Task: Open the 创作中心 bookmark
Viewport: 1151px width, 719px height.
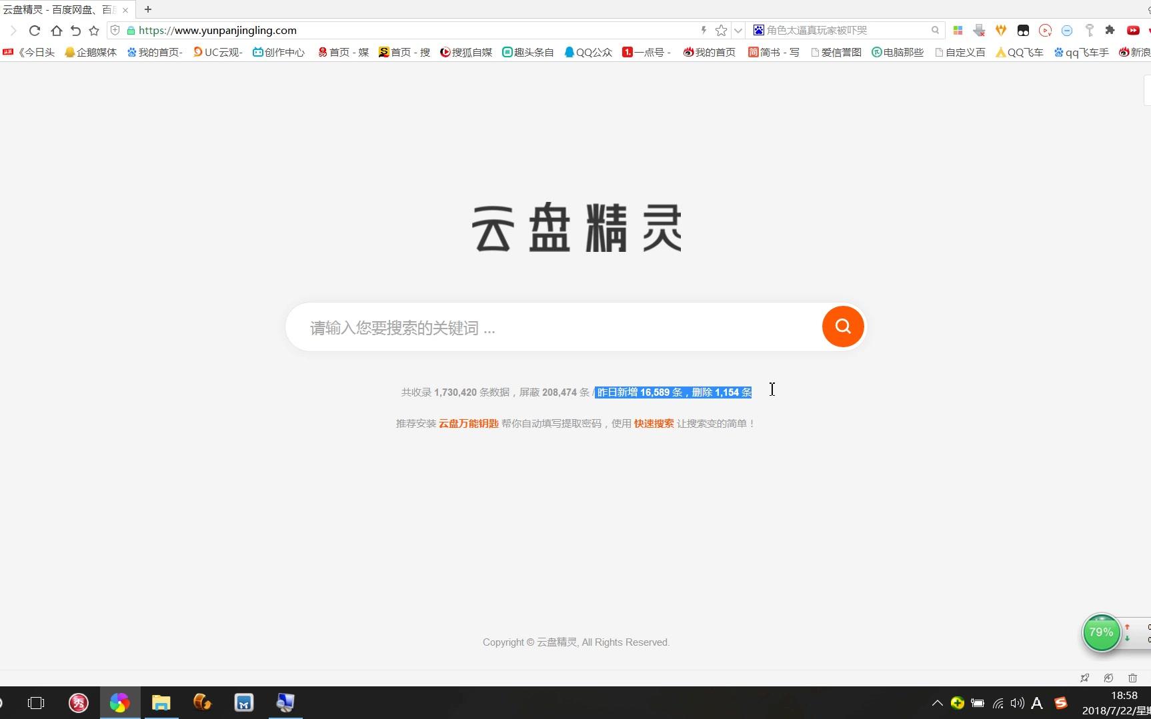Action: tap(279, 52)
